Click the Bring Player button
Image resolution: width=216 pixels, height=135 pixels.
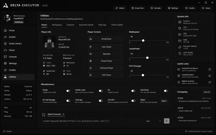pos(105,39)
